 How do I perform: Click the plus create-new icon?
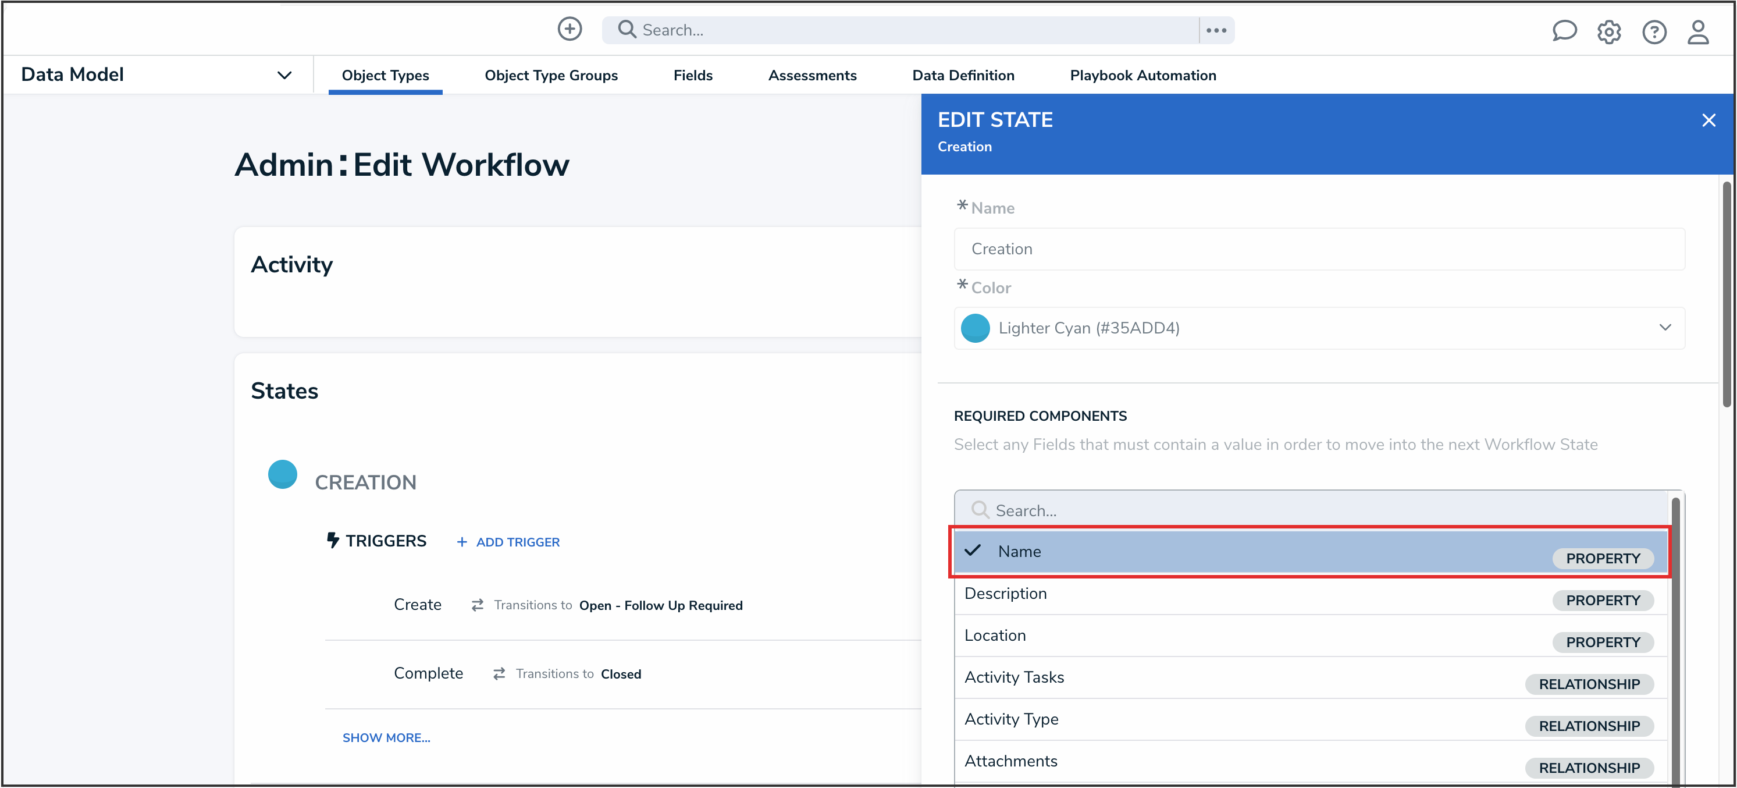pos(569,29)
